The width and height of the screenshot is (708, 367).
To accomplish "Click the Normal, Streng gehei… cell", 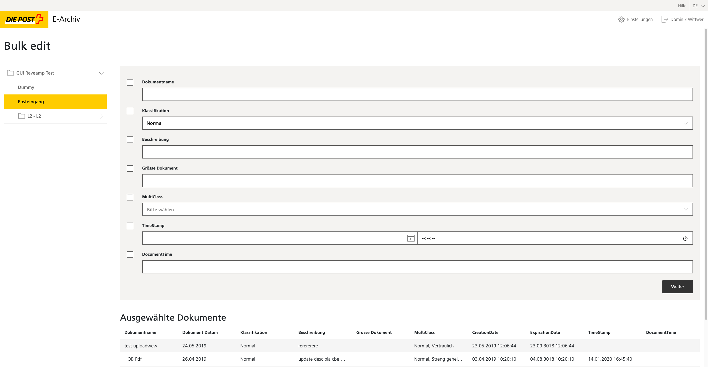I will pyautogui.click(x=438, y=359).
